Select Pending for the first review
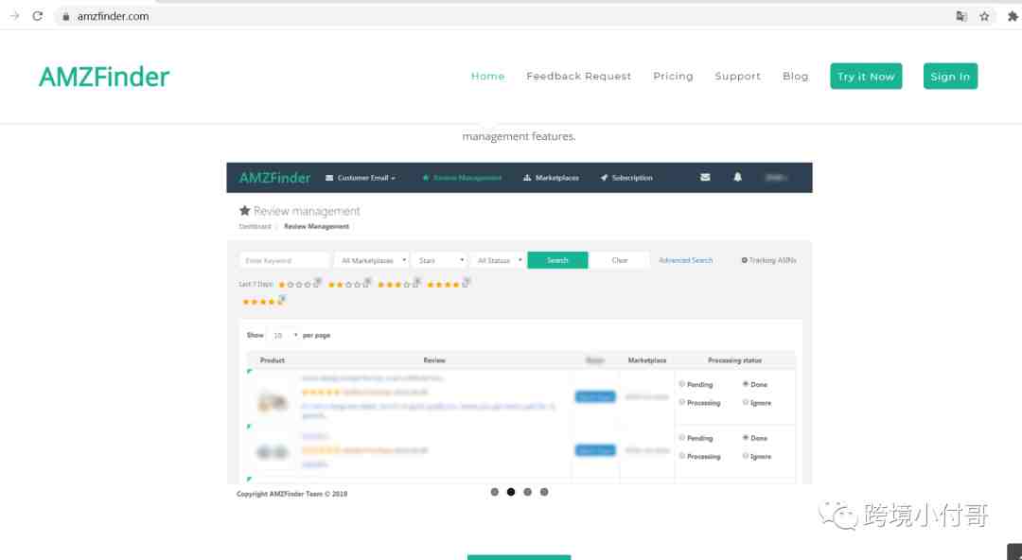The image size is (1022, 560). (681, 384)
